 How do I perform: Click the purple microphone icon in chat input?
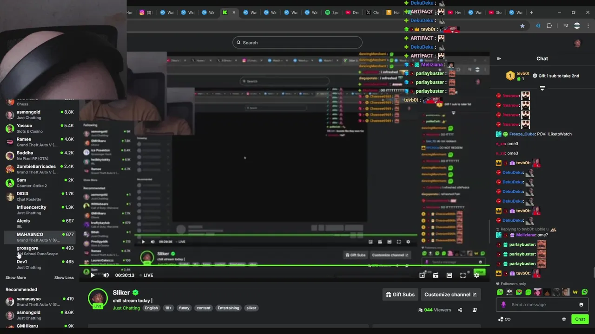[x=503, y=305]
